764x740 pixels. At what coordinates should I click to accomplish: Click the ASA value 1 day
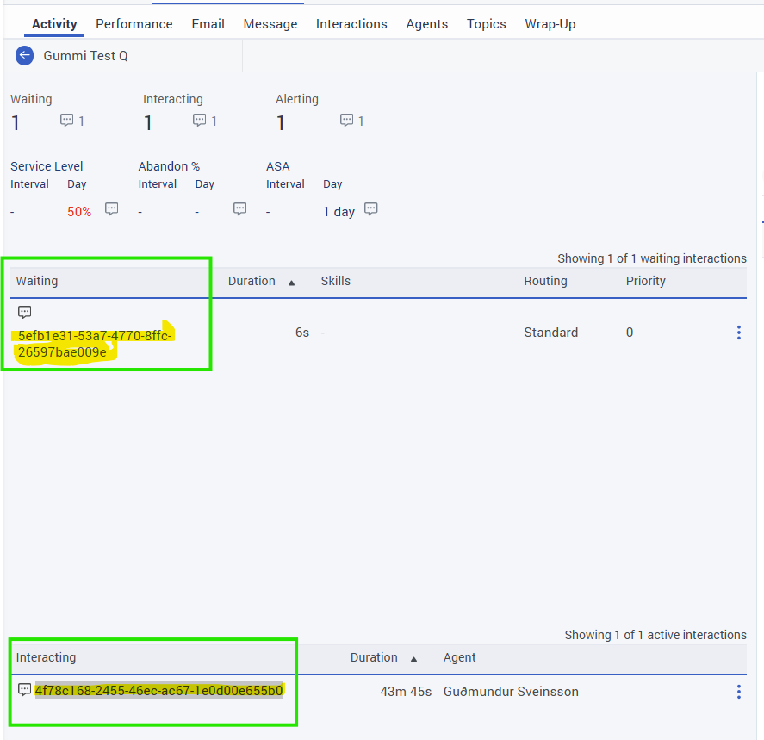339,212
